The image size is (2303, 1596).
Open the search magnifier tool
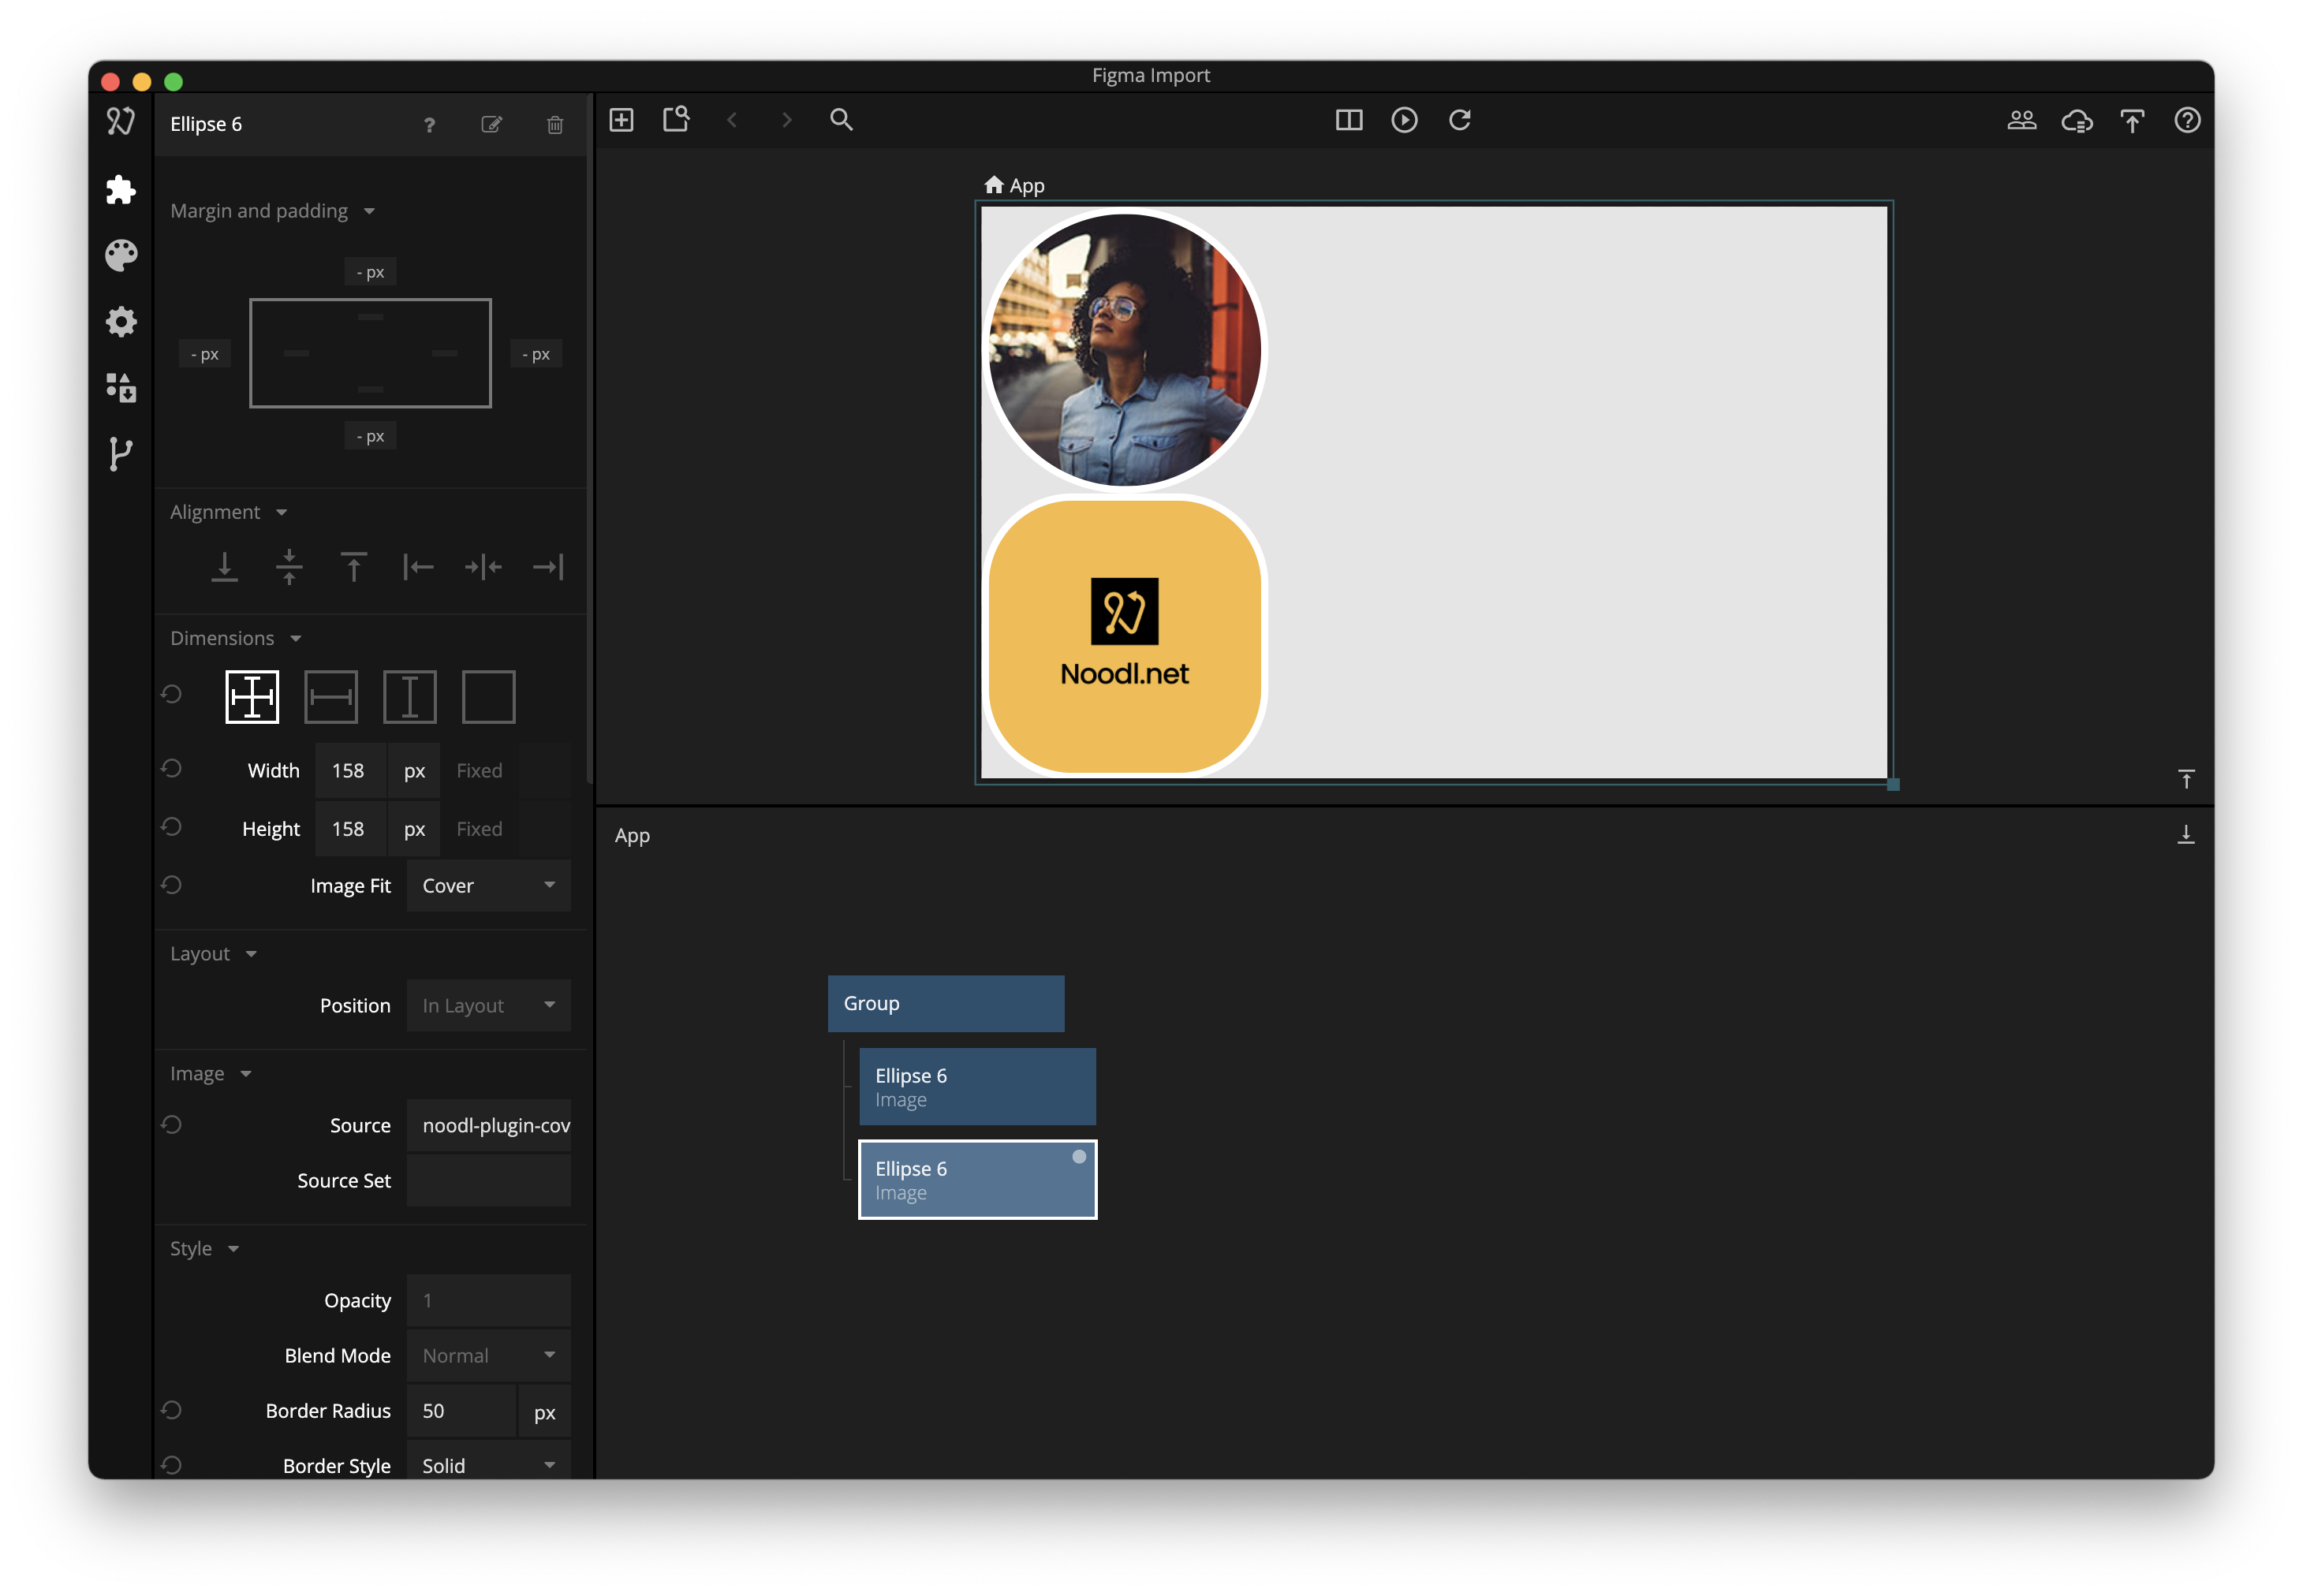[x=841, y=120]
